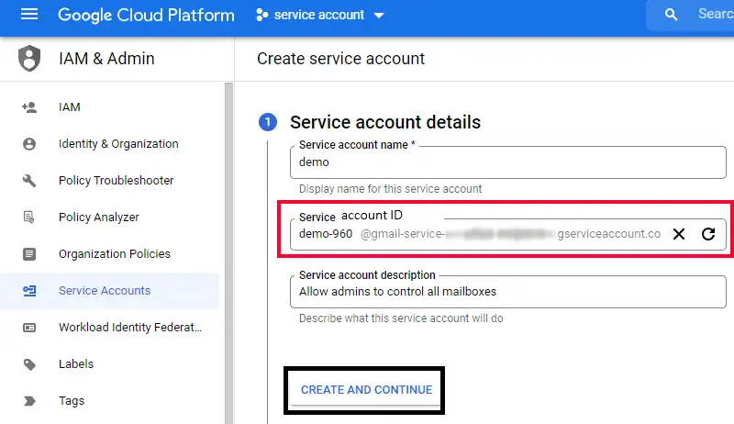Regenerate the service account ID
The width and height of the screenshot is (734, 424).
point(708,233)
